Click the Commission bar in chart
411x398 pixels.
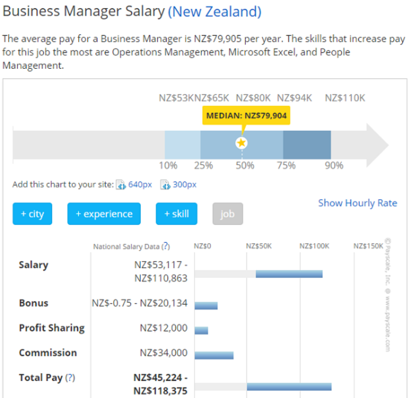(x=214, y=355)
